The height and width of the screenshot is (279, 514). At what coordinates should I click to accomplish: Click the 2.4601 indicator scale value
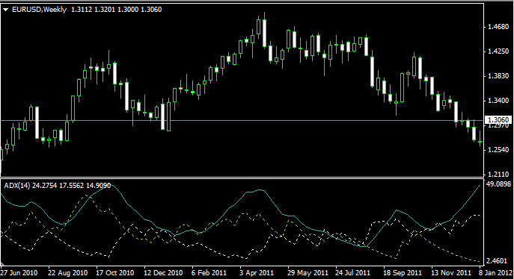(x=497, y=260)
